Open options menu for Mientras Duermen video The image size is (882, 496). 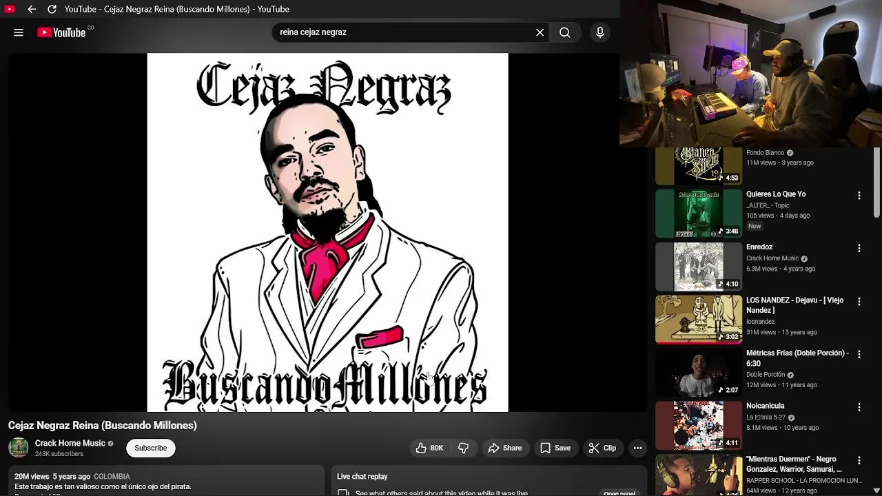[859, 460]
